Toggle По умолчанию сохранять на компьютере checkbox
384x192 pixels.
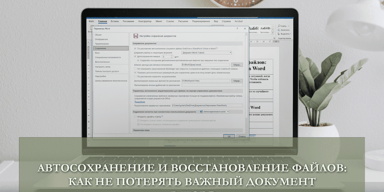tap(135, 77)
